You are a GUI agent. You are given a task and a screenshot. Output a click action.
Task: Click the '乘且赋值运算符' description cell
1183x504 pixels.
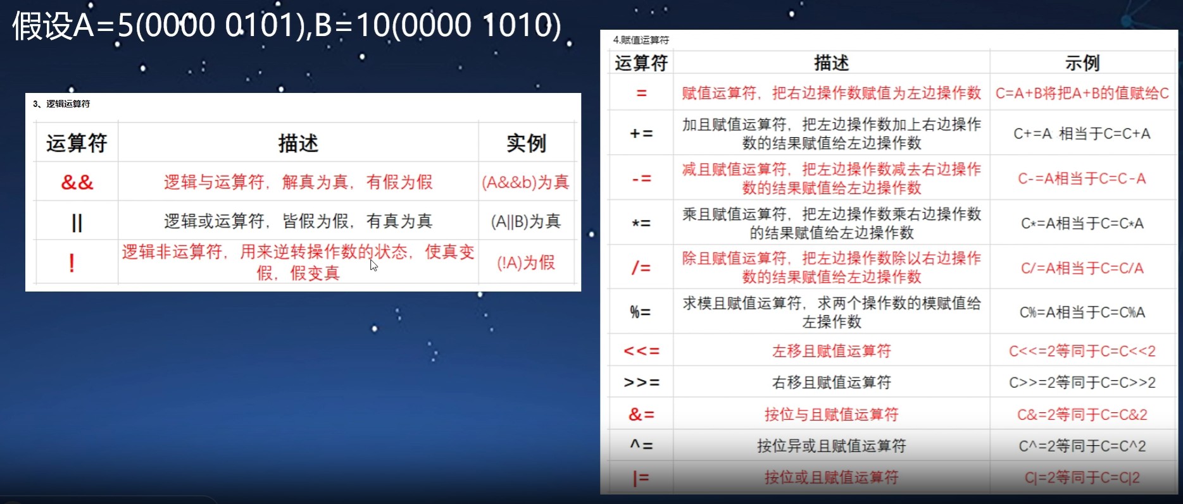click(x=832, y=223)
